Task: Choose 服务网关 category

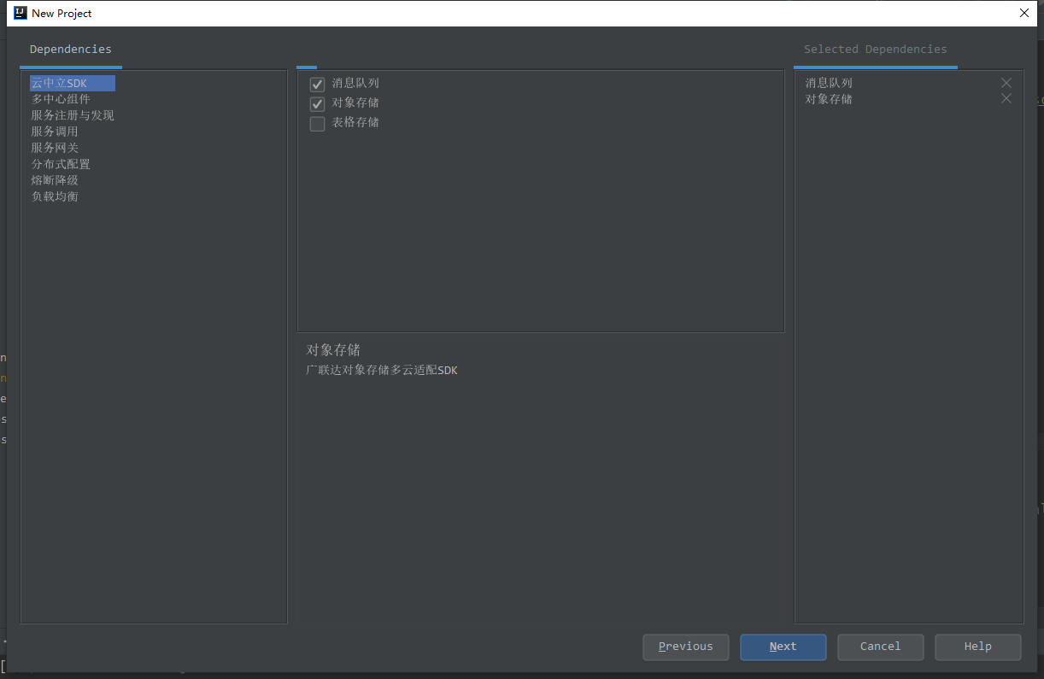Action: pyautogui.click(x=55, y=148)
